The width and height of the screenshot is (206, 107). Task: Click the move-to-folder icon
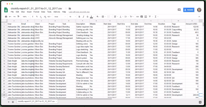(70, 8)
